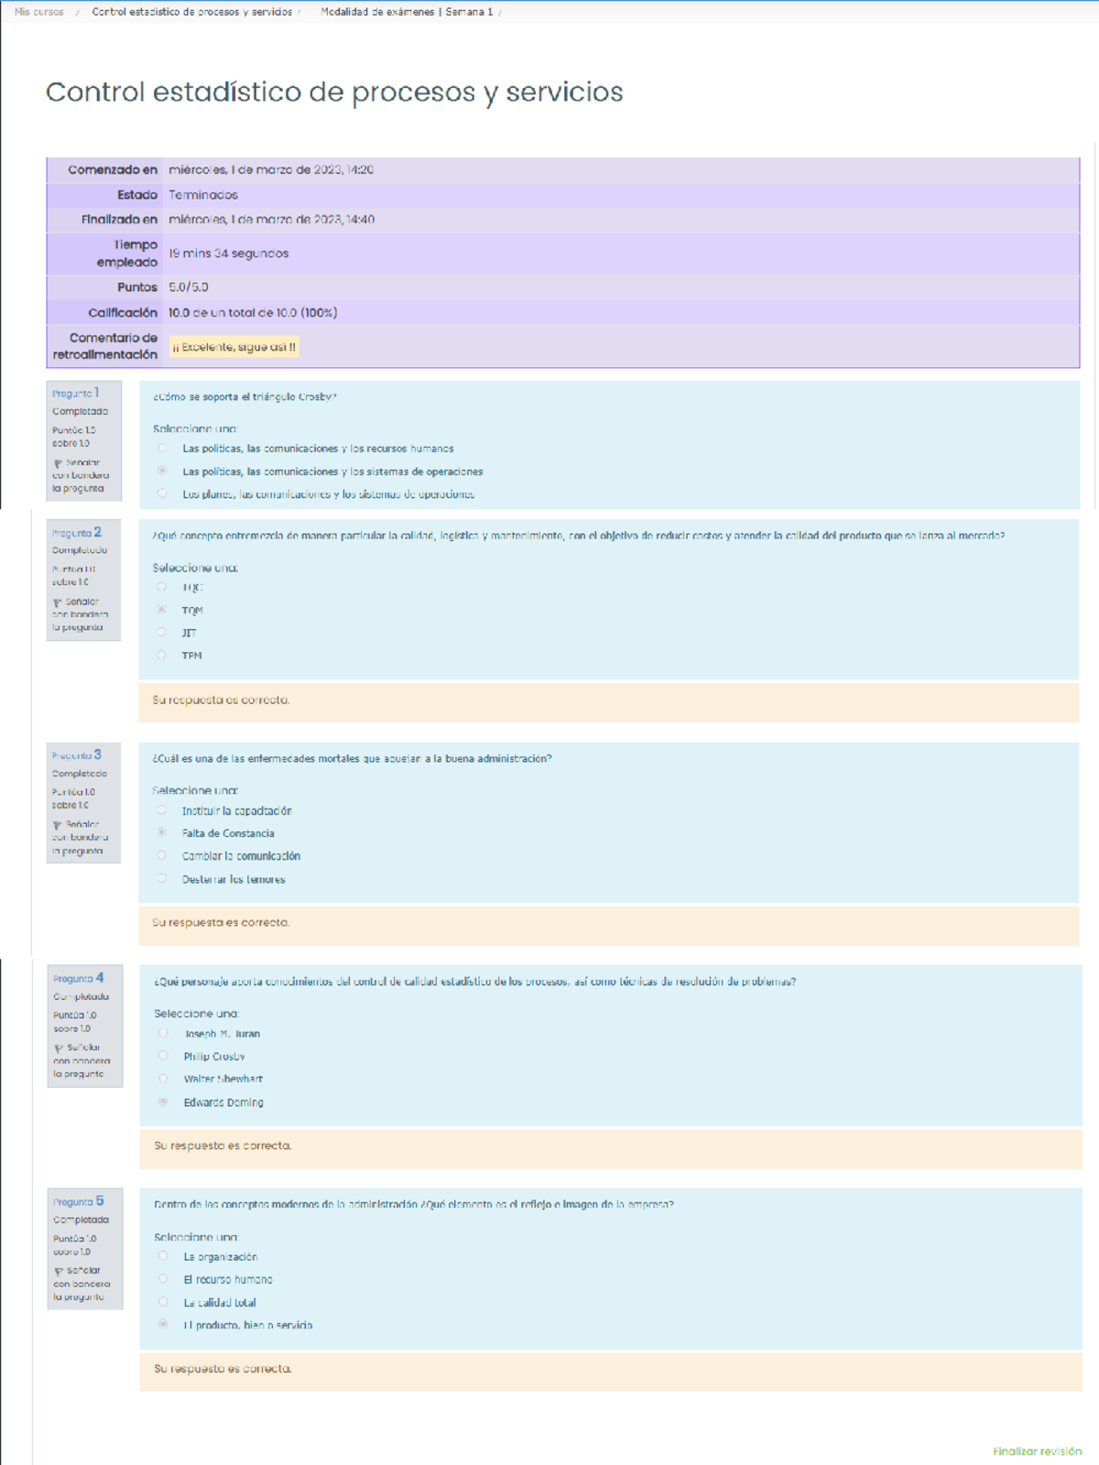
Task: Select Walter Shewhart radio button
Action: point(163,1079)
